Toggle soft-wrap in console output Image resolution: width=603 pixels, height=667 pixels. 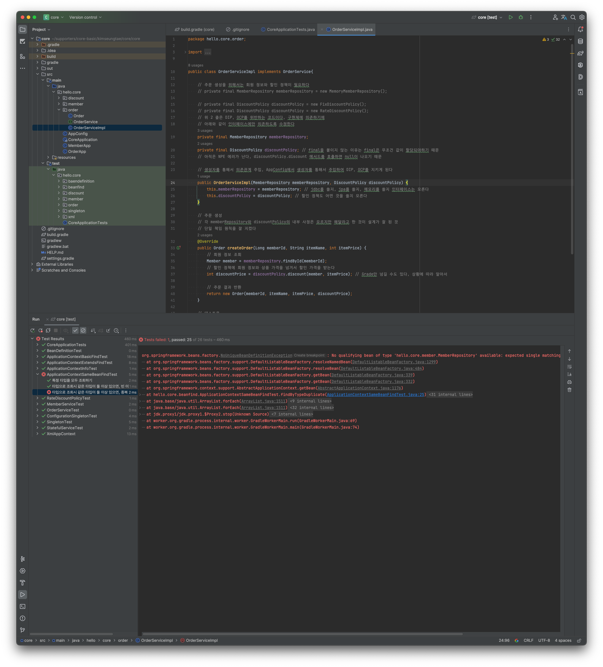tap(569, 367)
